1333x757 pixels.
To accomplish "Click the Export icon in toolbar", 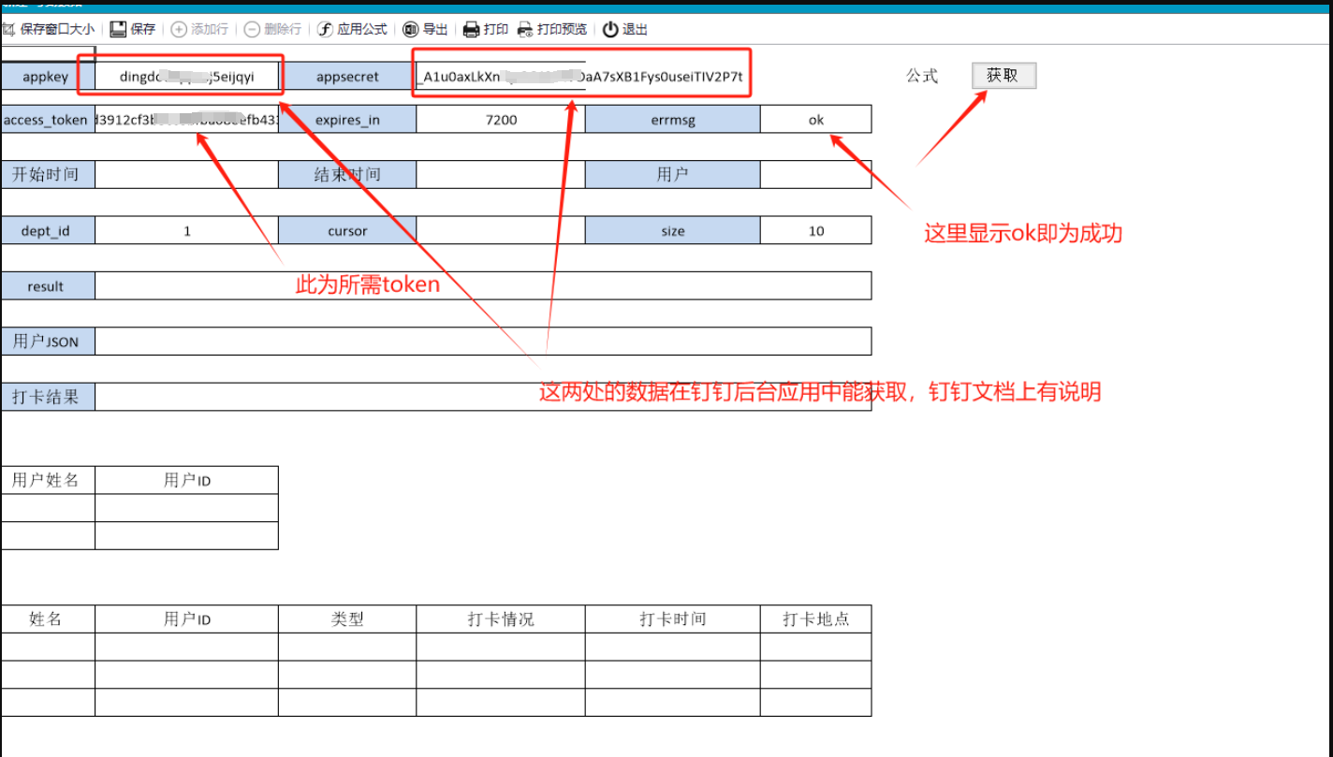I will pos(410,29).
